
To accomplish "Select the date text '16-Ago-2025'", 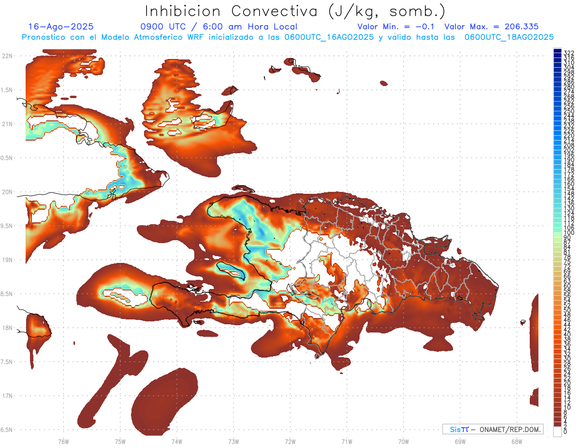I will pyautogui.click(x=61, y=27).
